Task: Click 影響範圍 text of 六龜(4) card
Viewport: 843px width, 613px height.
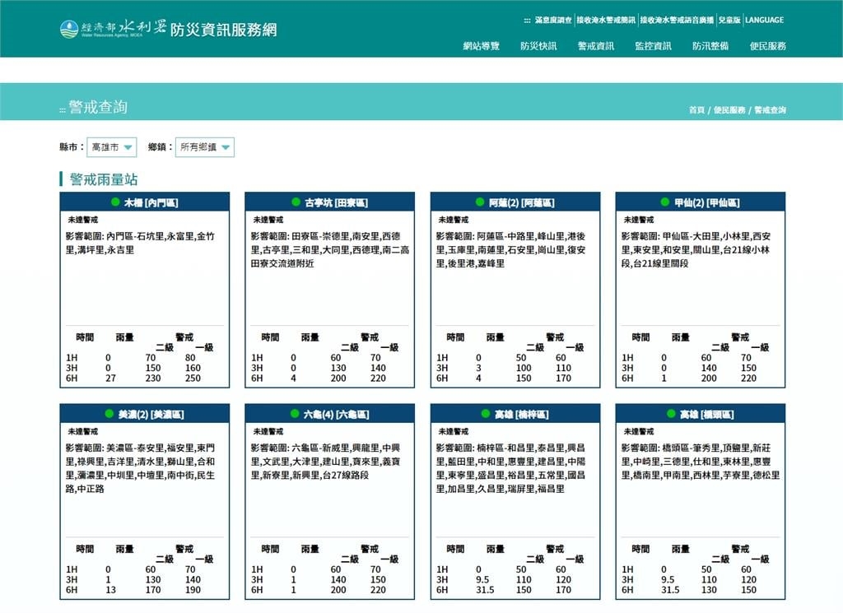Action: coord(326,462)
